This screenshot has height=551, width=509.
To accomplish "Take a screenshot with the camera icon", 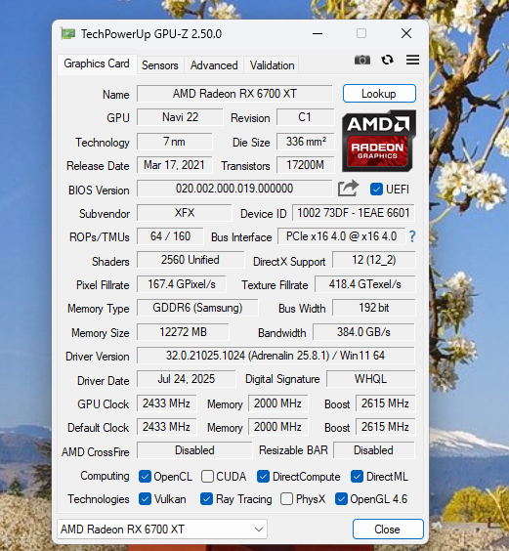I will pos(362,61).
